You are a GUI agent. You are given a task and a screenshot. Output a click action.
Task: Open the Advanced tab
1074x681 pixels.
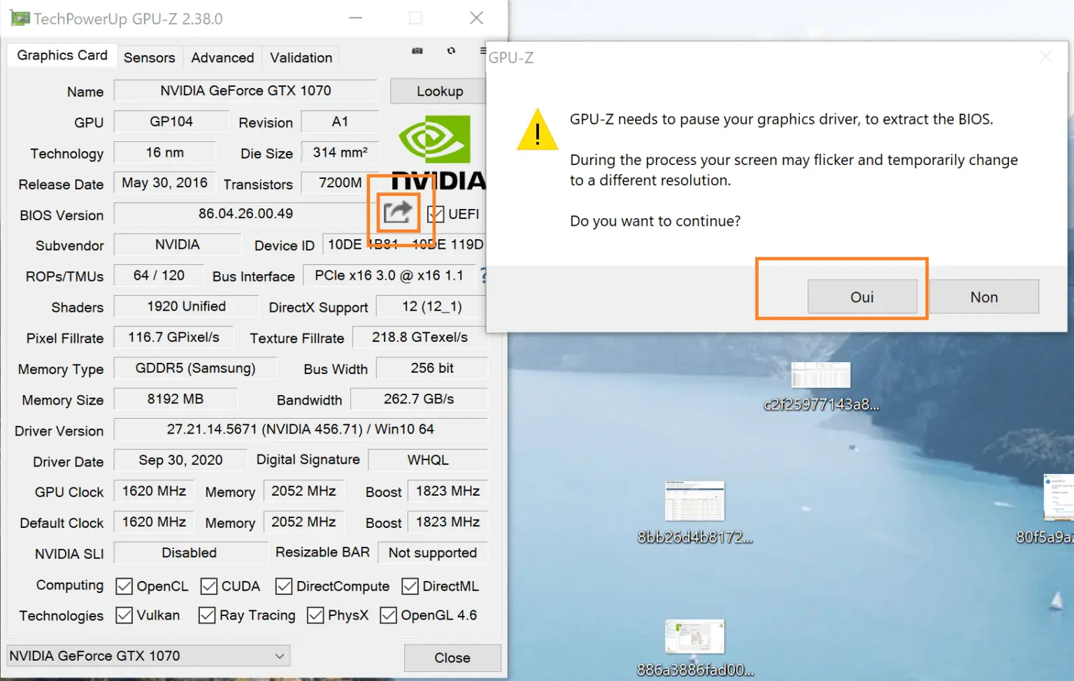point(222,57)
